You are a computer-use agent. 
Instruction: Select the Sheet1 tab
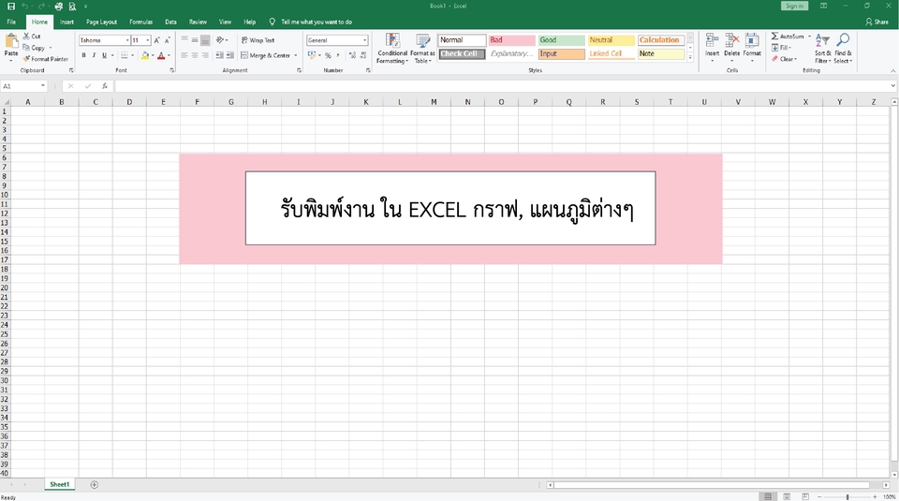click(60, 484)
